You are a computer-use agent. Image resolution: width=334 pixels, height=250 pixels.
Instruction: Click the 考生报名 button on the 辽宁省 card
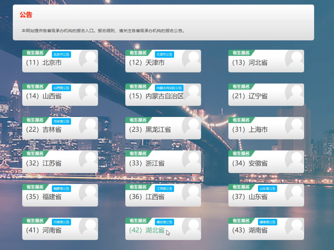tap(242, 86)
